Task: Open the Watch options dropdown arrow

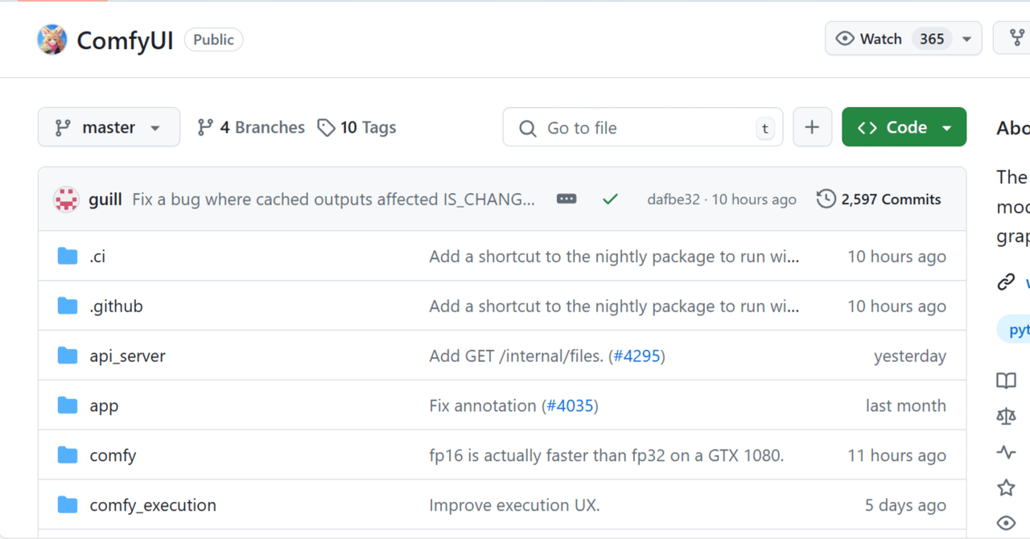Action: [x=966, y=39]
